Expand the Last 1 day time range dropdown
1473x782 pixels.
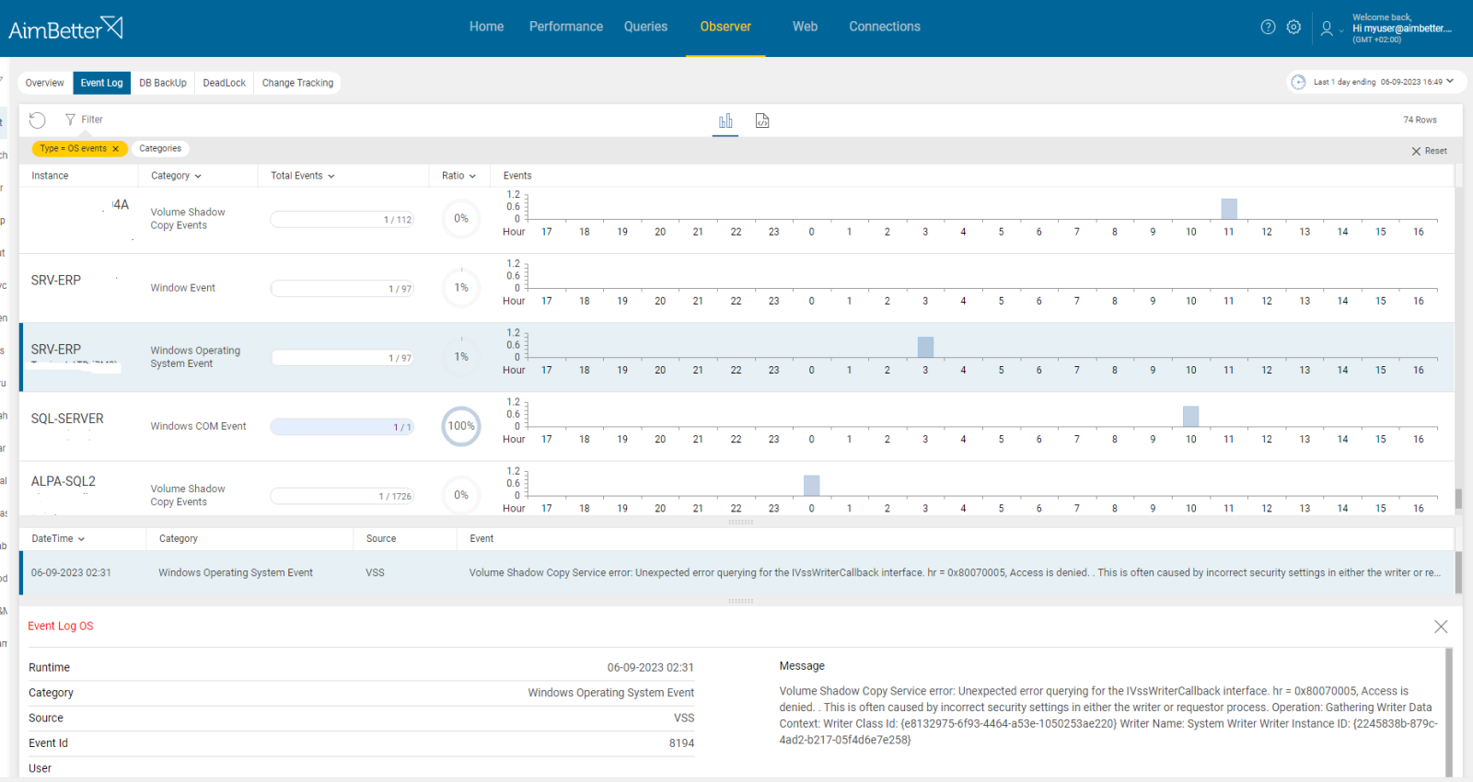1450,82
